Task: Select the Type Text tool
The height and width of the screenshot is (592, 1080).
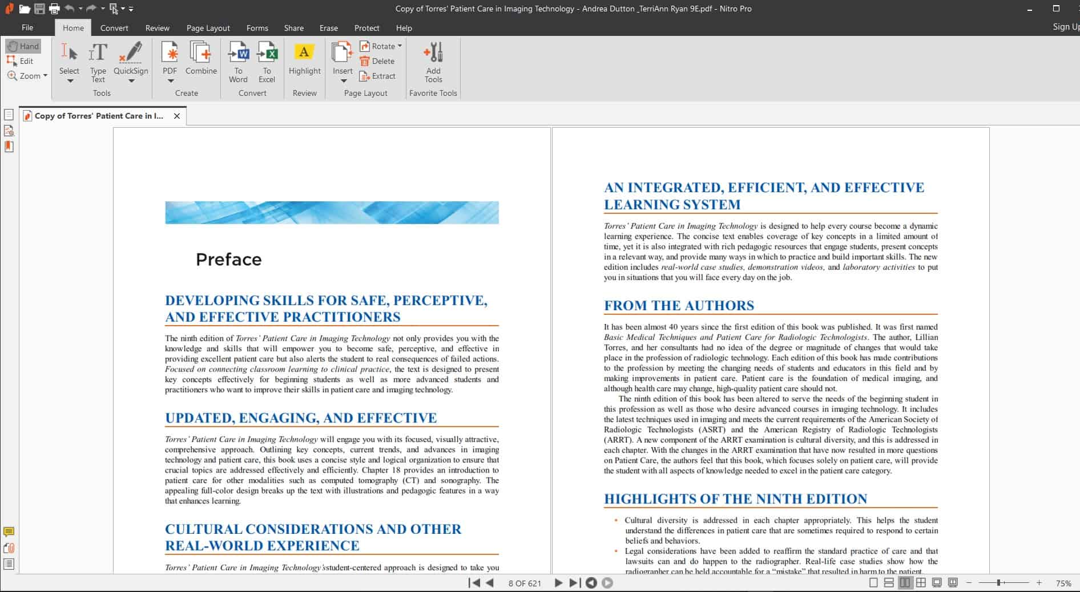Action: pyautogui.click(x=98, y=62)
